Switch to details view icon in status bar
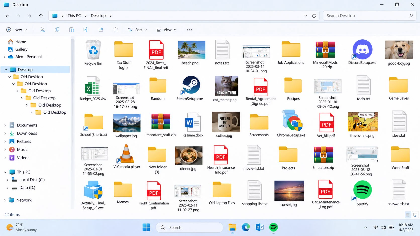The width and height of the screenshot is (420, 236). [408, 215]
